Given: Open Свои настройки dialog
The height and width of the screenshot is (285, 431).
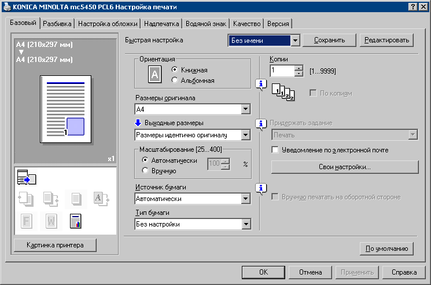Looking at the screenshot, I should (x=345, y=167).
